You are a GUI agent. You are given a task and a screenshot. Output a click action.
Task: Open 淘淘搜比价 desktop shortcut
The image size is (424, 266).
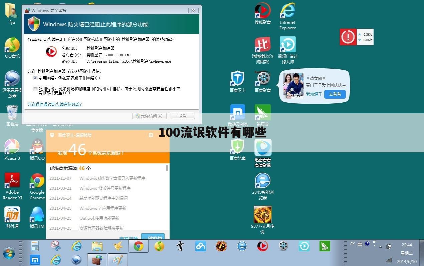(x=262, y=50)
